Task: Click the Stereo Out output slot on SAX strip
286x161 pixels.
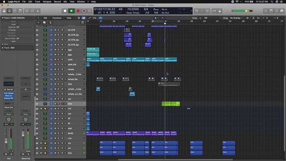Action: click(8, 107)
